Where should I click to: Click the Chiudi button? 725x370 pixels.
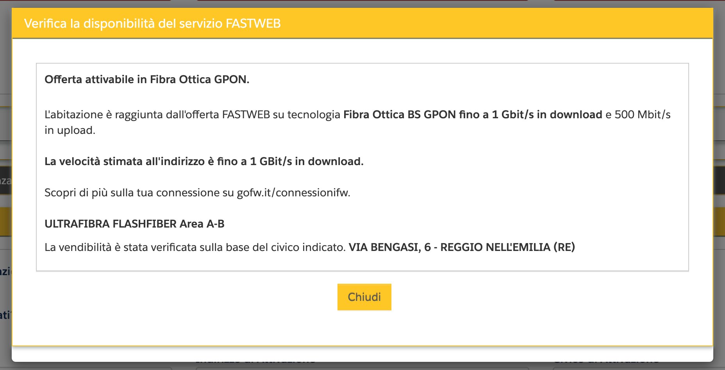pyautogui.click(x=364, y=297)
